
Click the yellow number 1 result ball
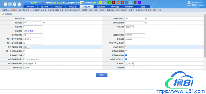pos(101,3)
